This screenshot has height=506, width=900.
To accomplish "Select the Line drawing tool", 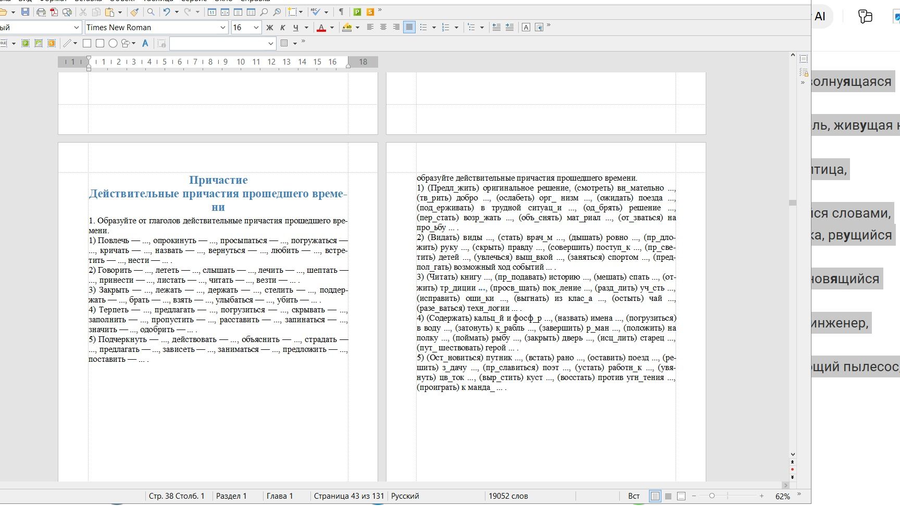I will click(x=67, y=43).
